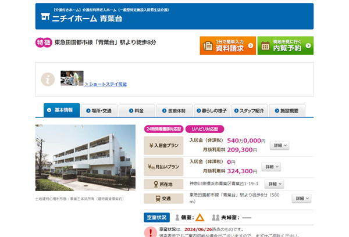349x237 pixels.
Task: Switch to the 暮らしの様子 tab
Action: coord(212,110)
